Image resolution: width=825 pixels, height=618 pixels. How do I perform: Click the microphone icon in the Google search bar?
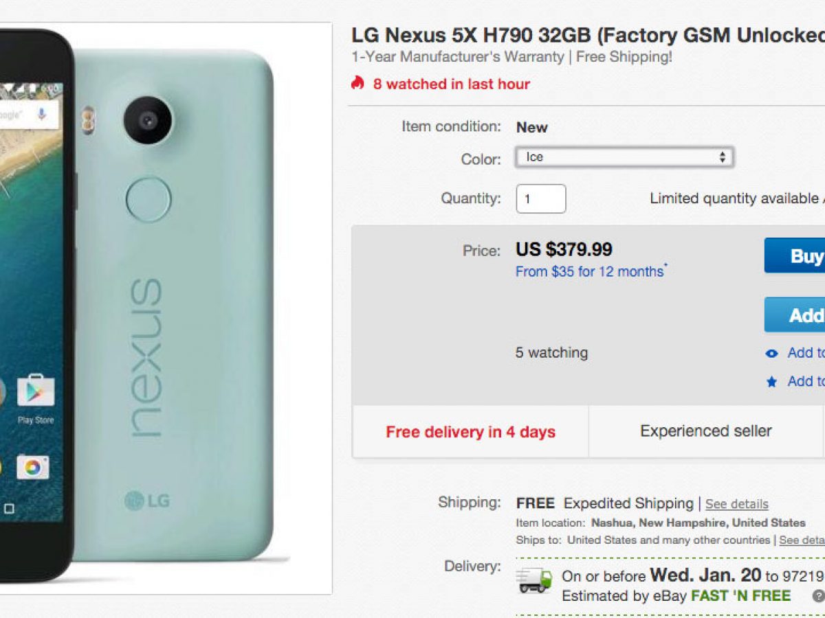point(41,114)
